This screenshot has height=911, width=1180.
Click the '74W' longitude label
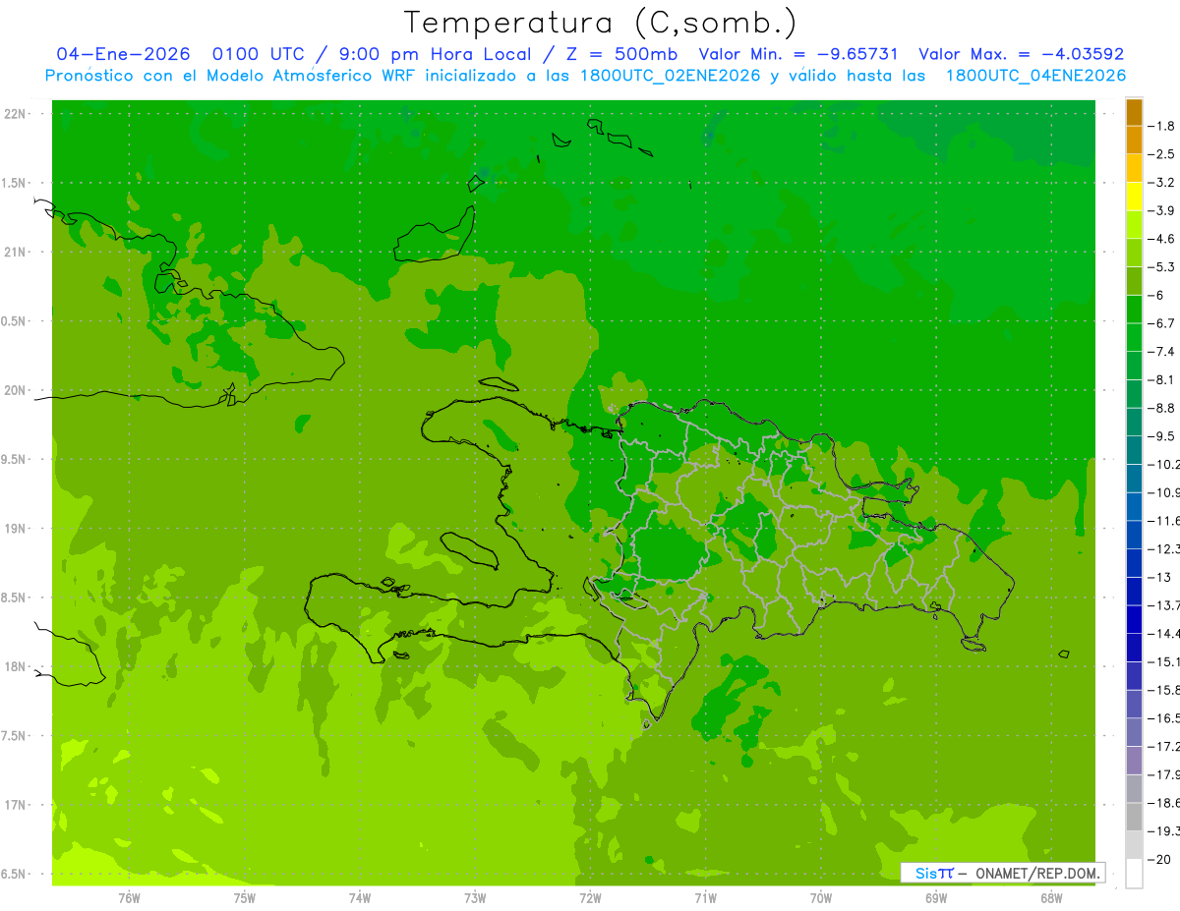coord(360,898)
